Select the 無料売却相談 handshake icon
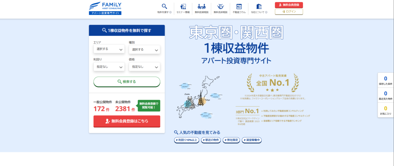 click(x=220, y=6)
